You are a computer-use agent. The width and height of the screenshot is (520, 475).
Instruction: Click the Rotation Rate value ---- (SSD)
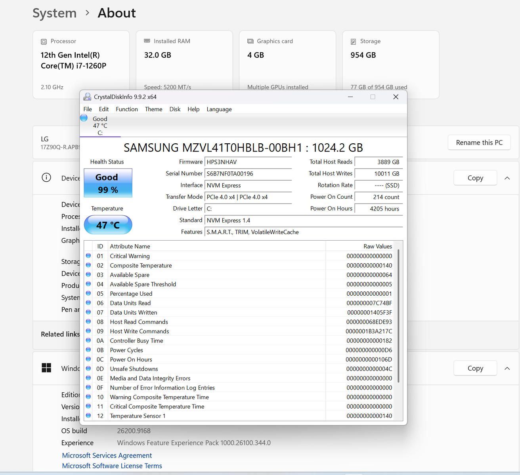point(379,185)
